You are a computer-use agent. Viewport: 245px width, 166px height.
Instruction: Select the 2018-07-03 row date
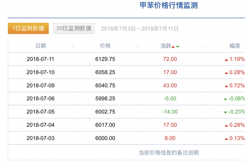(40, 138)
